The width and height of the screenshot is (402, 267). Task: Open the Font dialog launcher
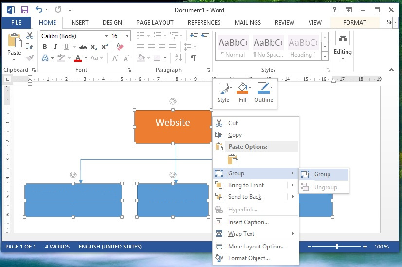[x=129, y=70]
